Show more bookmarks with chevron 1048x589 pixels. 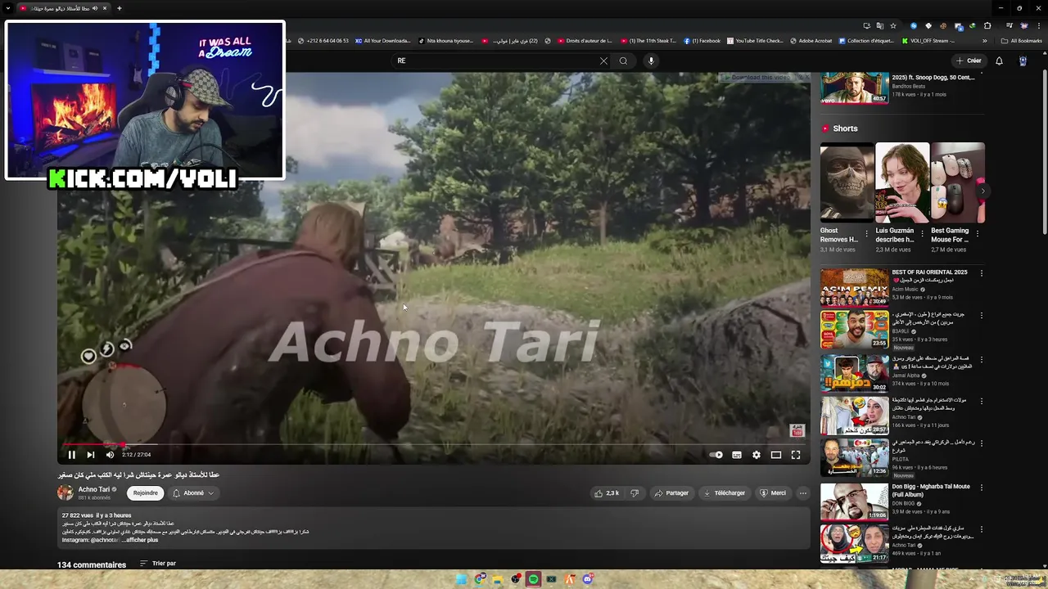click(985, 41)
